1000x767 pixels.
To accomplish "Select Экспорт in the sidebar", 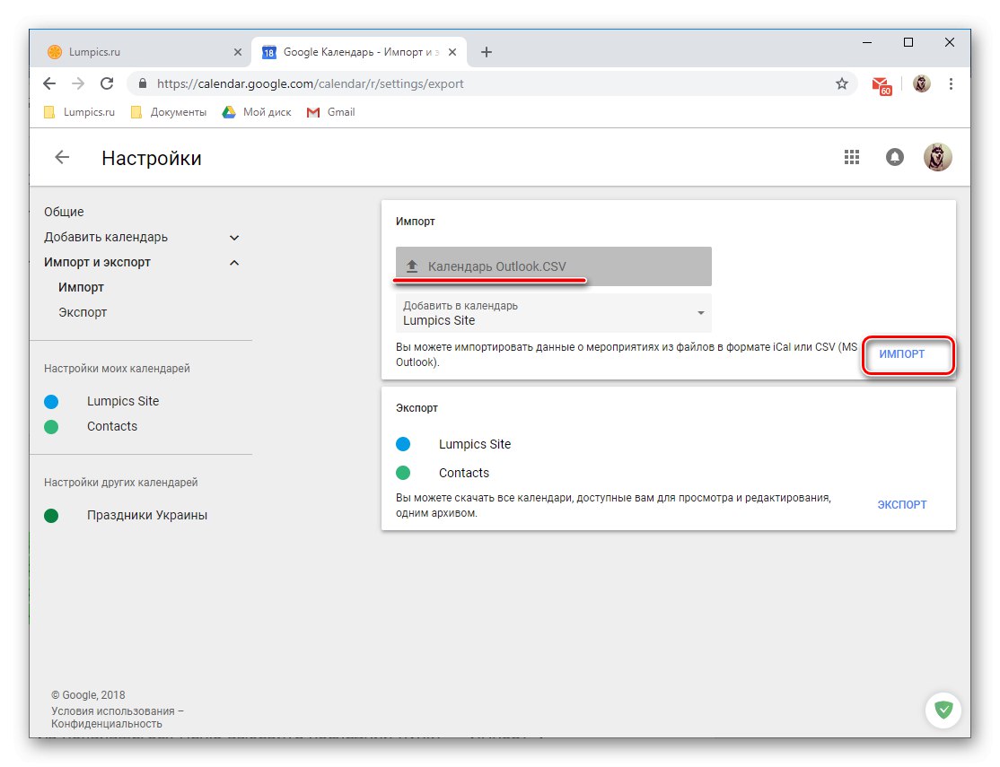I will pos(82,311).
